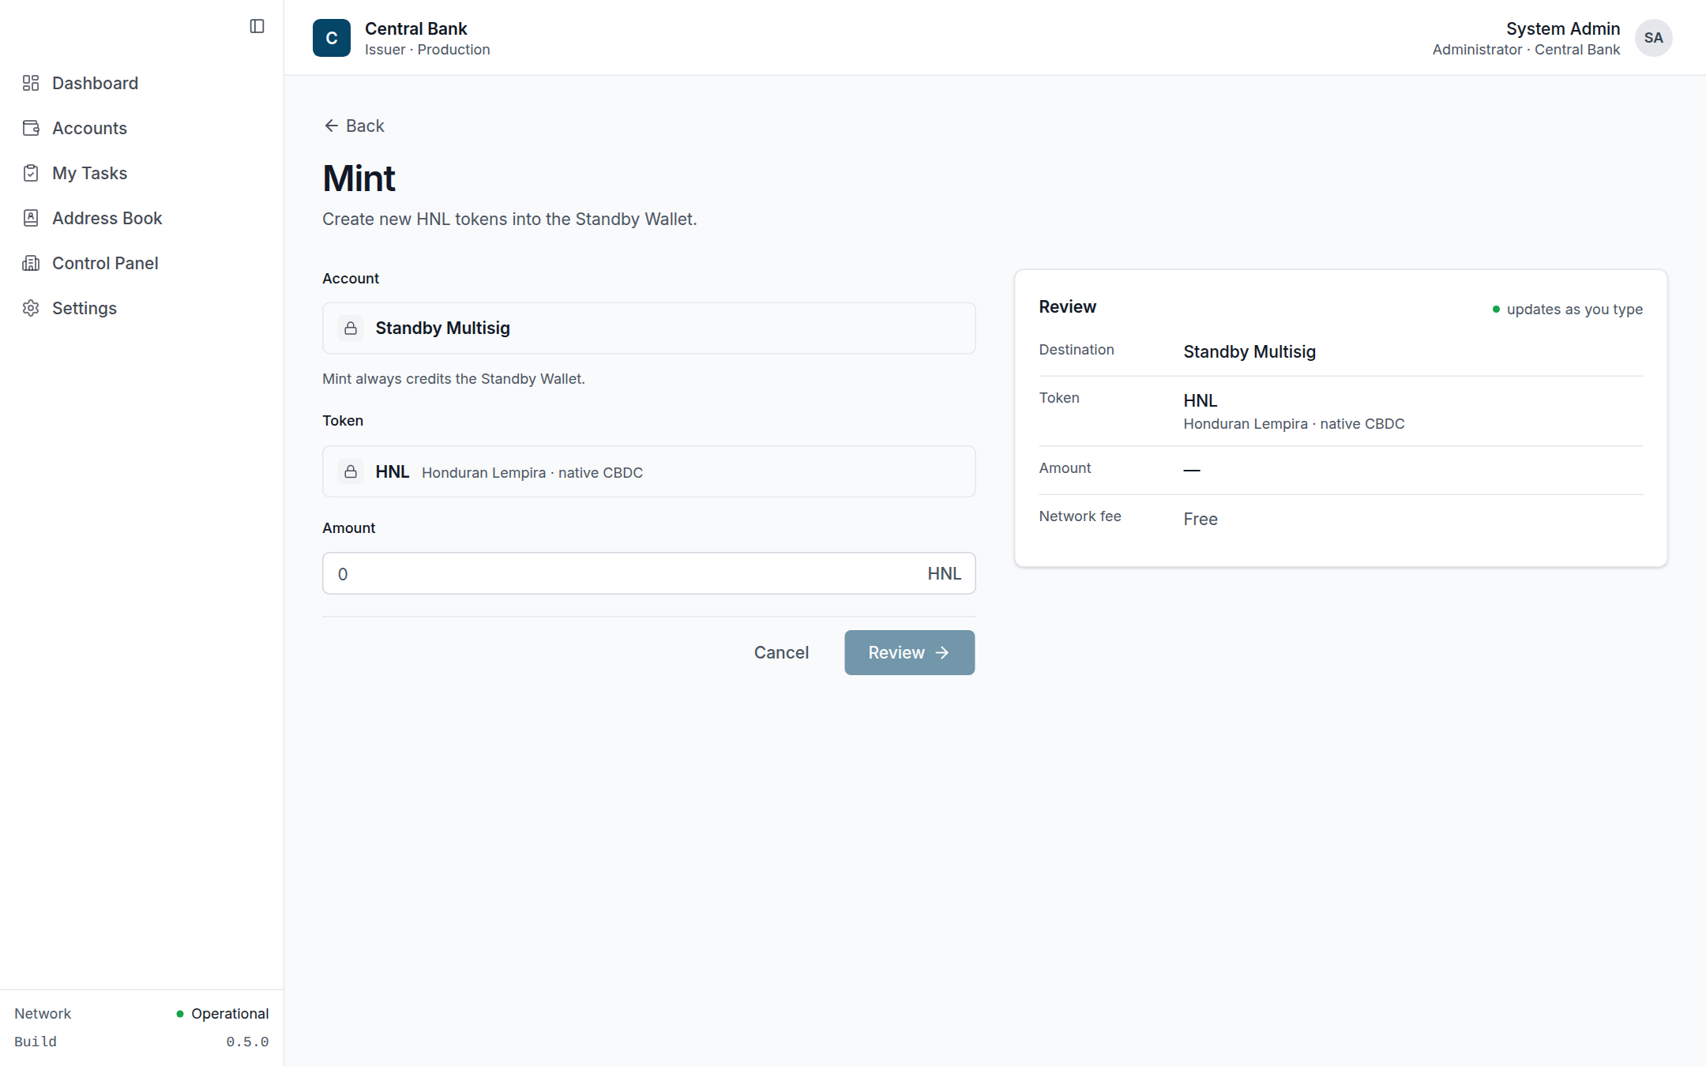Click the Review button
Image resolution: width=1706 pixels, height=1066 pixels.
909,652
